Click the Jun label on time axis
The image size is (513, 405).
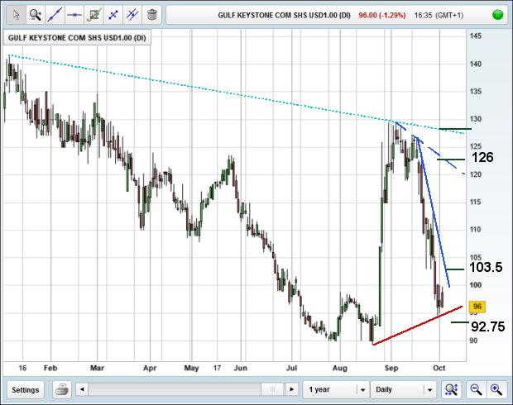[241, 368]
